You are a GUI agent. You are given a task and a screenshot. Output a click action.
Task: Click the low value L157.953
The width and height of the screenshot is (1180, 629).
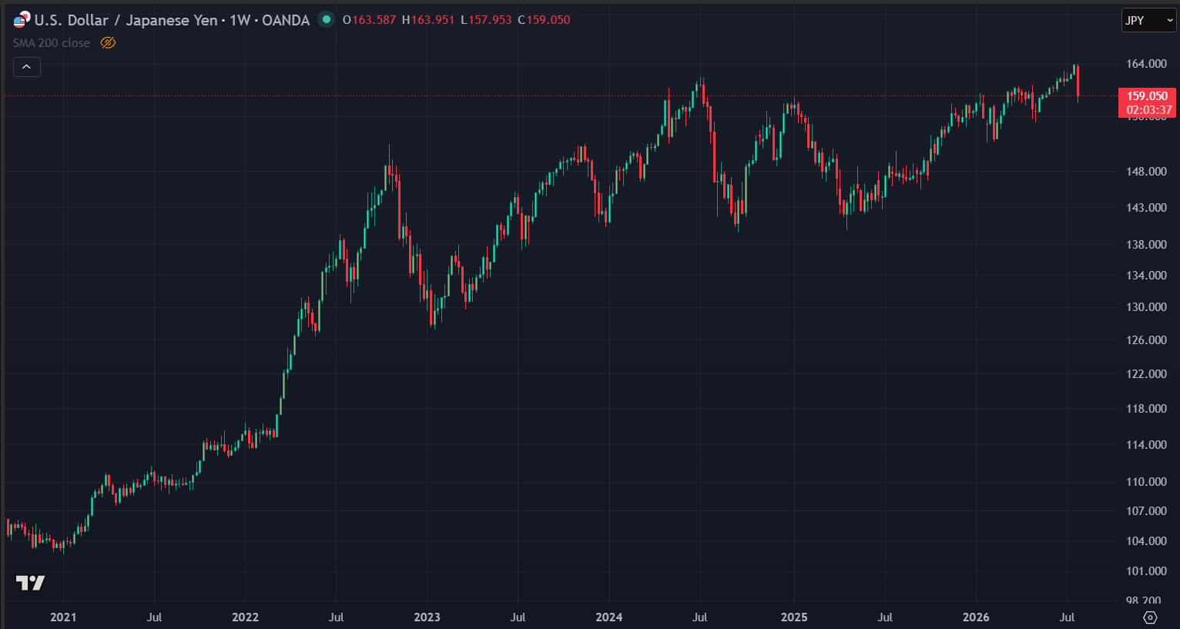click(x=486, y=20)
